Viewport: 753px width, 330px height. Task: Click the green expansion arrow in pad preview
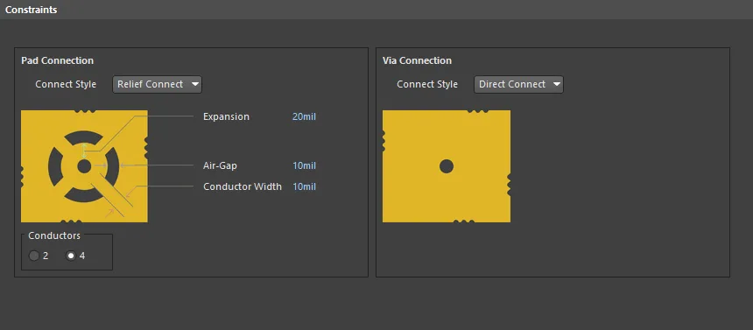[84, 151]
